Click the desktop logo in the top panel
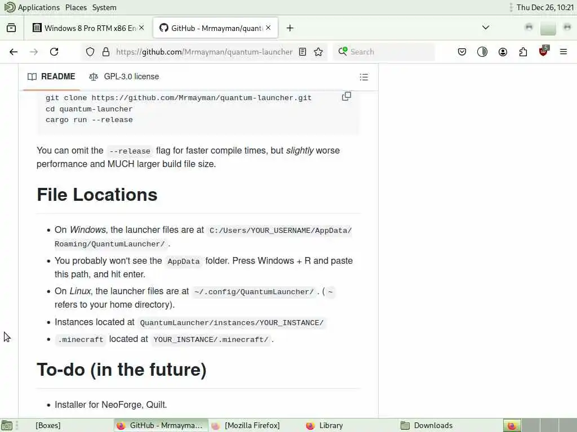This screenshot has height=432, width=577. pyautogui.click(x=10, y=7)
